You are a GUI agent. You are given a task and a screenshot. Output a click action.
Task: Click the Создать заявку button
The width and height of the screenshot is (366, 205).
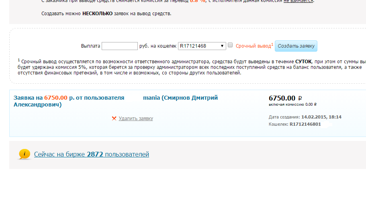pos(296,46)
